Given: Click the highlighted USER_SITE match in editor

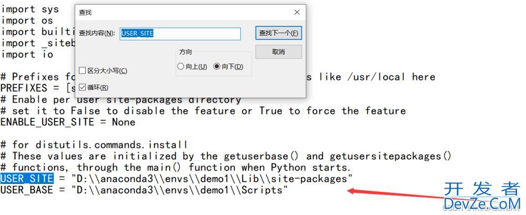Looking at the screenshot, I should click(x=27, y=179).
